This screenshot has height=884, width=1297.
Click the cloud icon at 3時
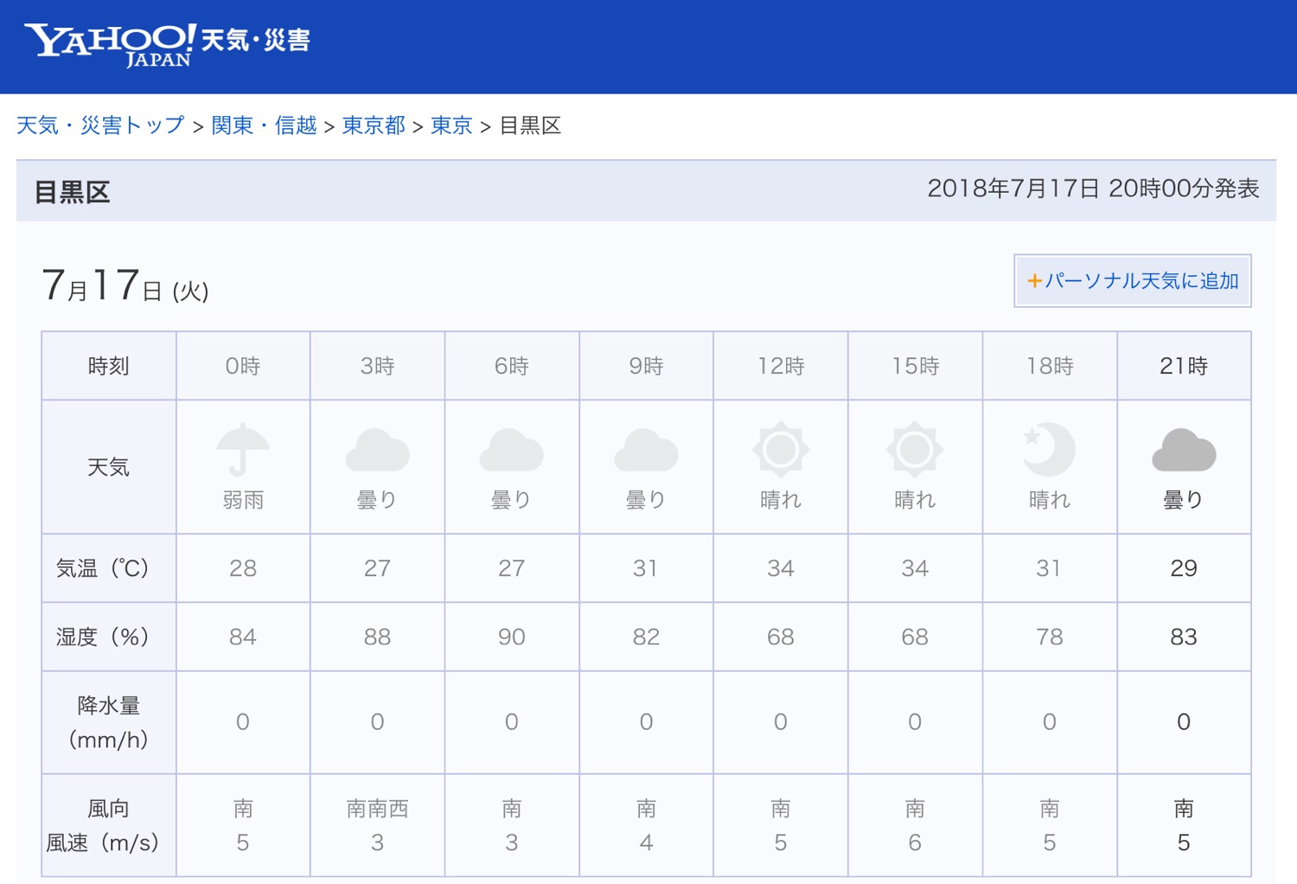point(377,450)
